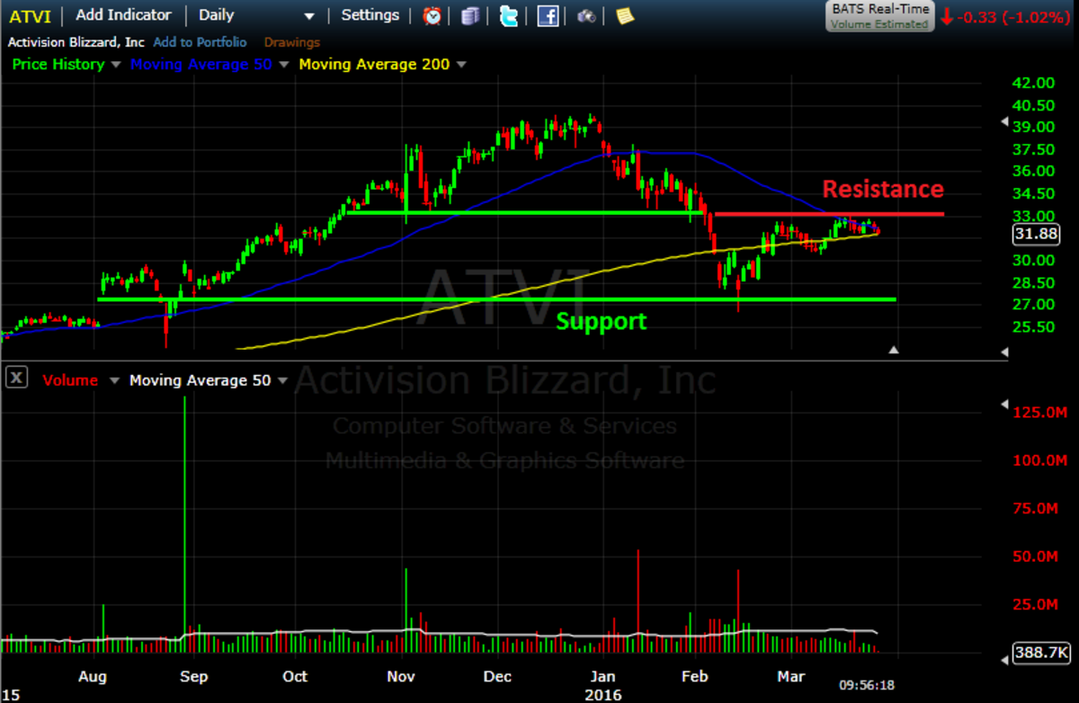
Task: Open volume Moving Average 50 dropdown arrow
Action: tap(283, 380)
